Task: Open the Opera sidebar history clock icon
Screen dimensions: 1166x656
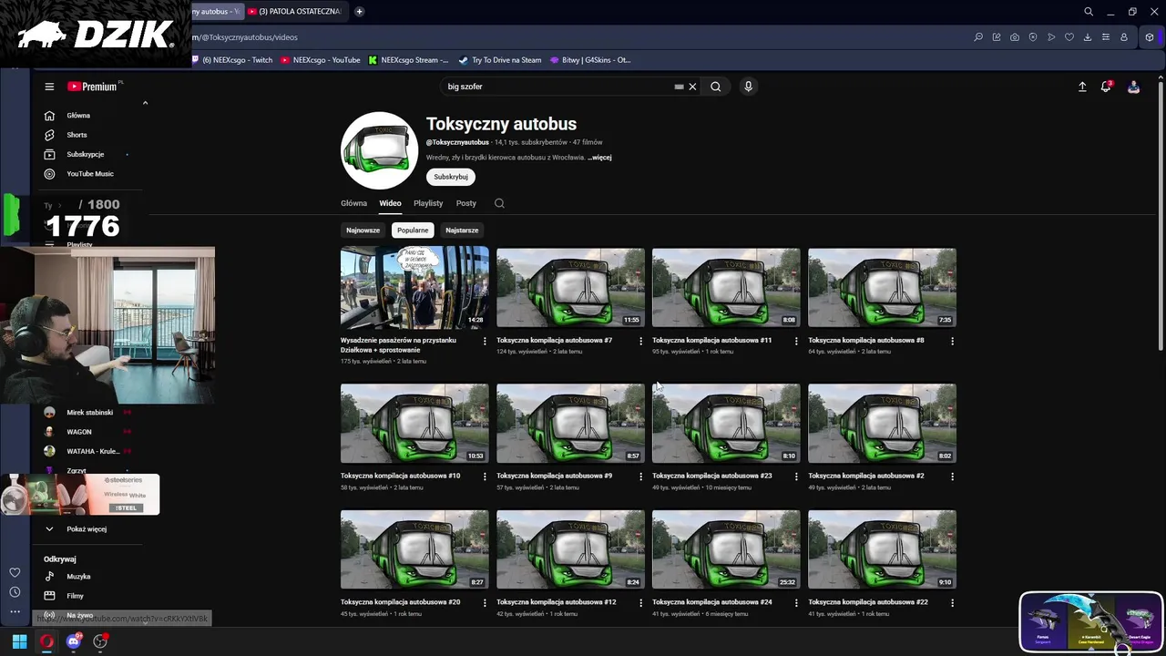Action: [x=15, y=592]
